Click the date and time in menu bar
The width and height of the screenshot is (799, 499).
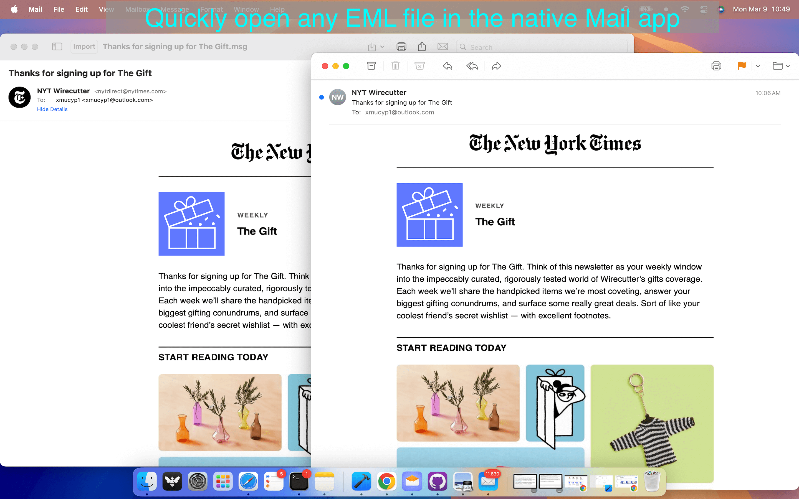pyautogui.click(x=761, y=9)
